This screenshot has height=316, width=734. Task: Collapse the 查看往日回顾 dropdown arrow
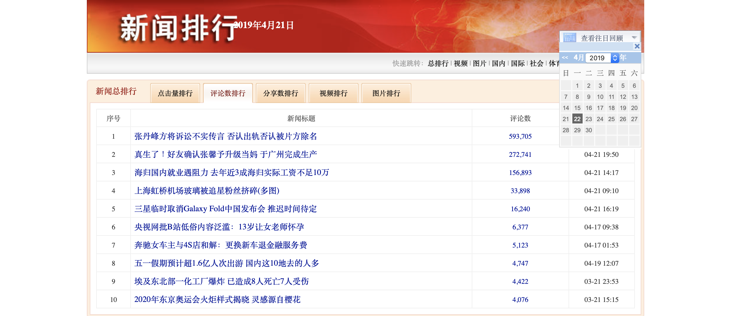634,38
